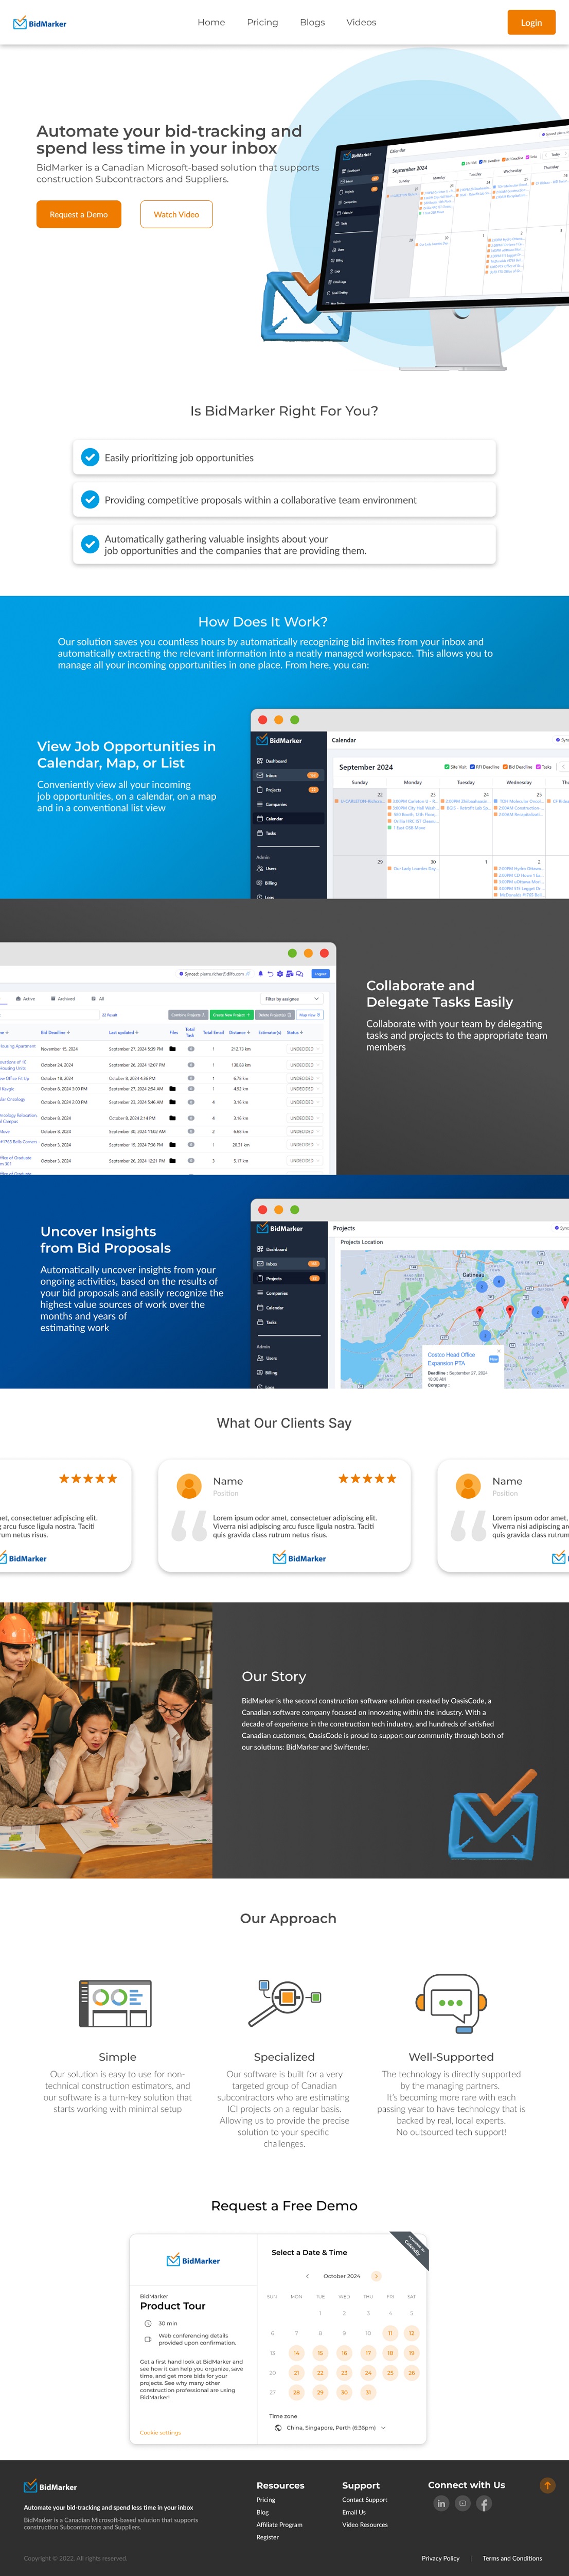Screen dimensions: 569x2576
Task: Click the BidMarker logo in the header
Action: coord(40,23)
